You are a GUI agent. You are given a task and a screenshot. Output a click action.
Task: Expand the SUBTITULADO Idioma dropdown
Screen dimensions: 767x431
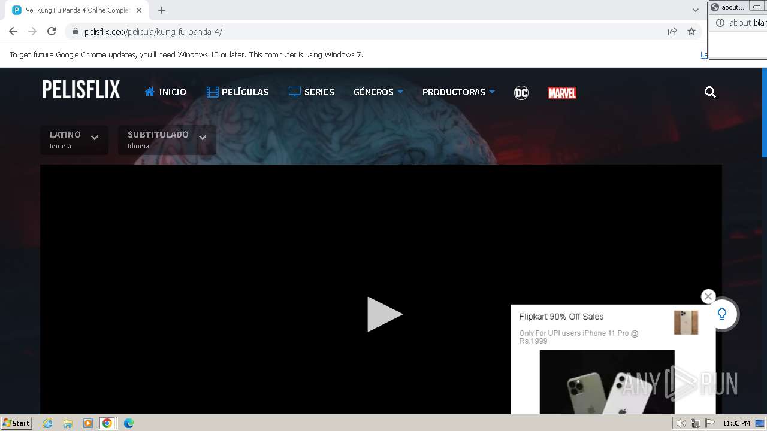pyautogui.click(x=167, y=140)
